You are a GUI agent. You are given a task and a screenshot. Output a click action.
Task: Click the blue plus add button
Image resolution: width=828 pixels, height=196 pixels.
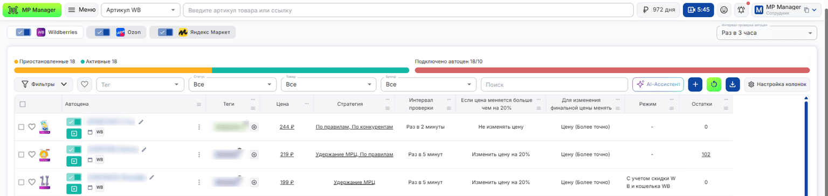(x=695, y=84)
